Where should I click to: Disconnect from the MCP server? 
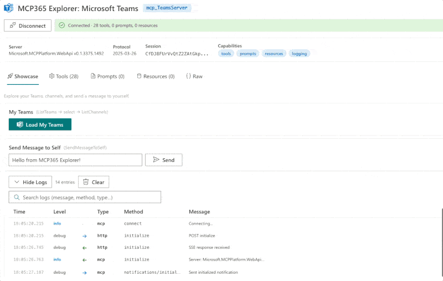click(x=28, y=25)
